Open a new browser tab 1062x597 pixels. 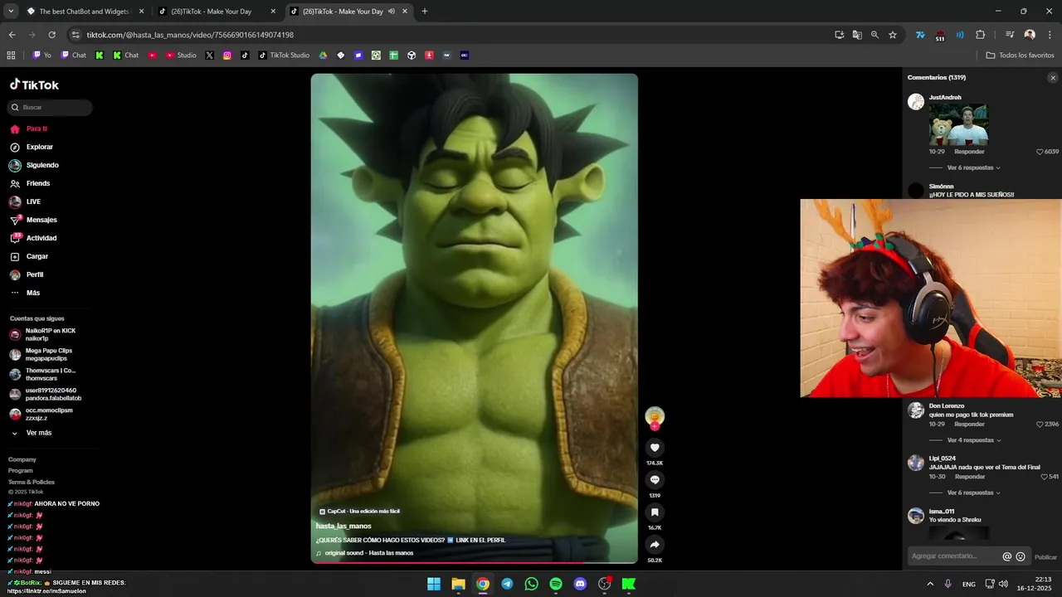pyautogui.click(x=425, y=12)
